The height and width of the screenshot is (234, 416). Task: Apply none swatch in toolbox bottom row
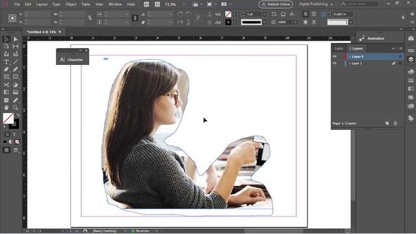point(18,142)
